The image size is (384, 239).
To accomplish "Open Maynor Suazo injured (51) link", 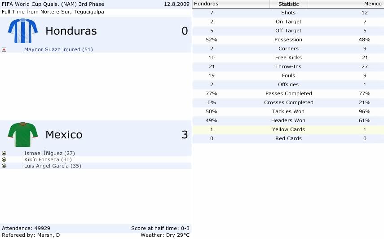I will click(x=58, y=49).
